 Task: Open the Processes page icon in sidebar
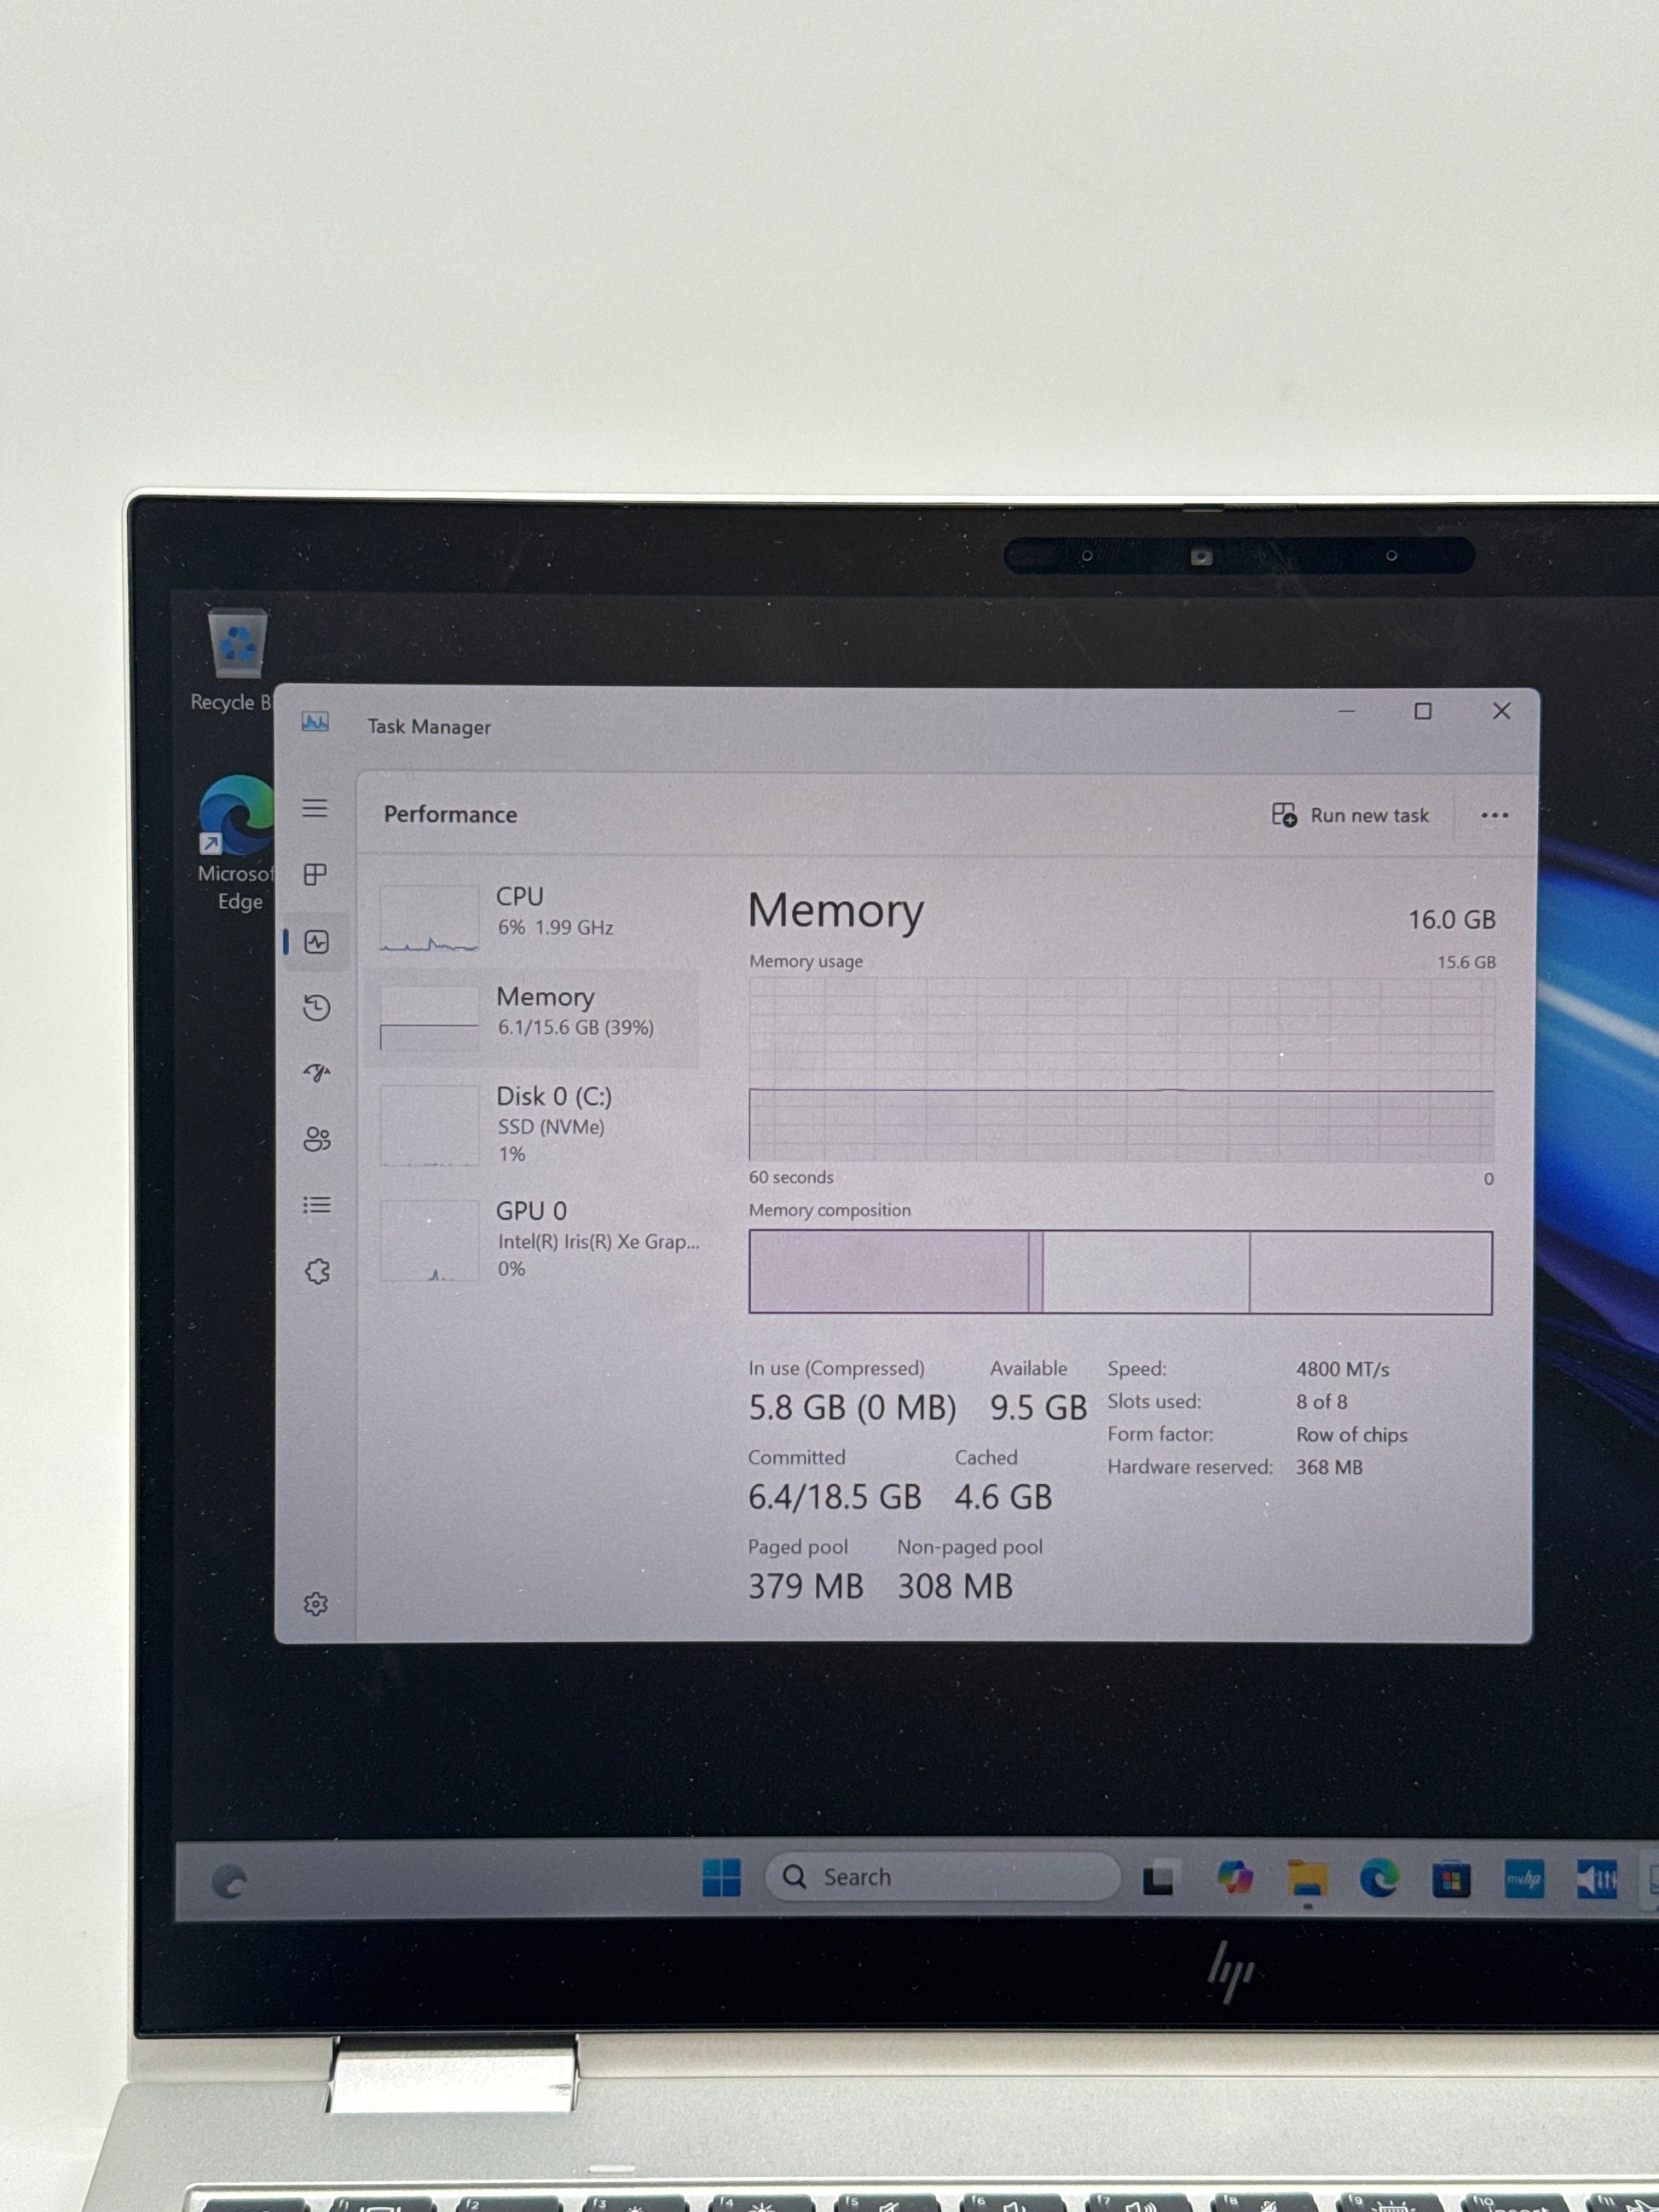point(315,874)
